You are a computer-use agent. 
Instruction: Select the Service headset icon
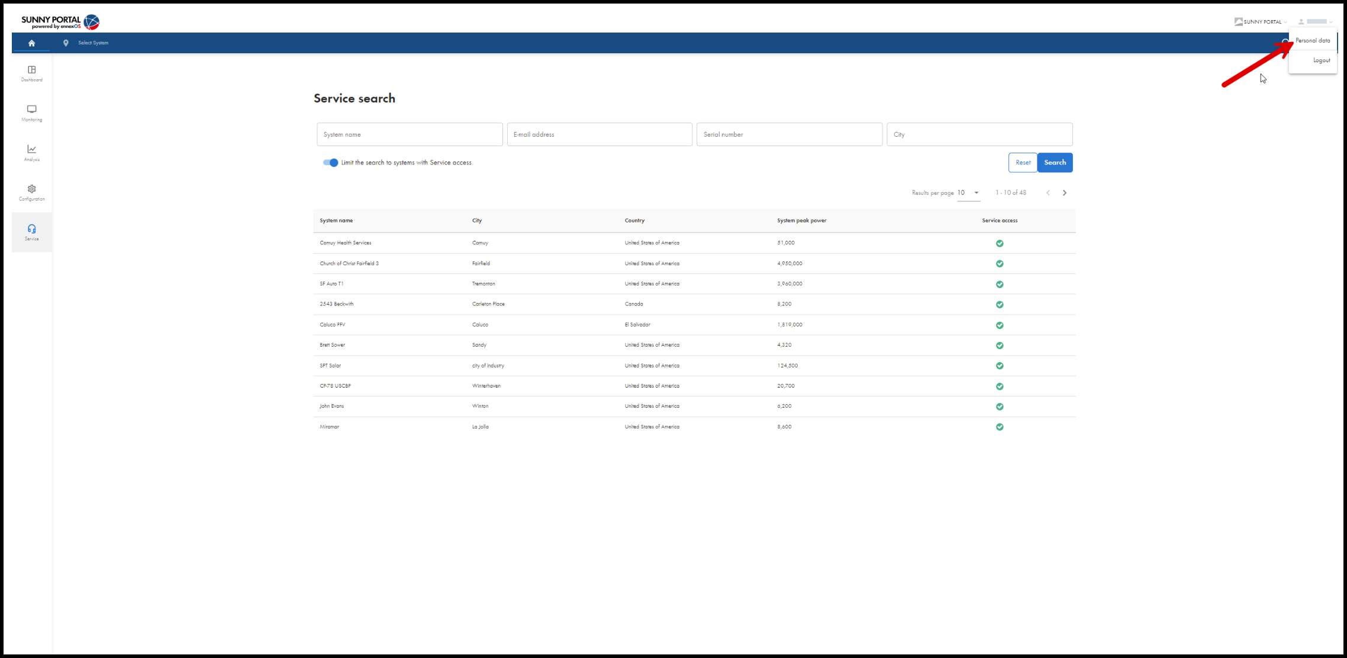[31, 232]
